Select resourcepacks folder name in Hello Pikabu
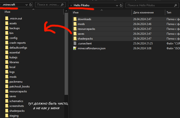 (x=86, y=29)
